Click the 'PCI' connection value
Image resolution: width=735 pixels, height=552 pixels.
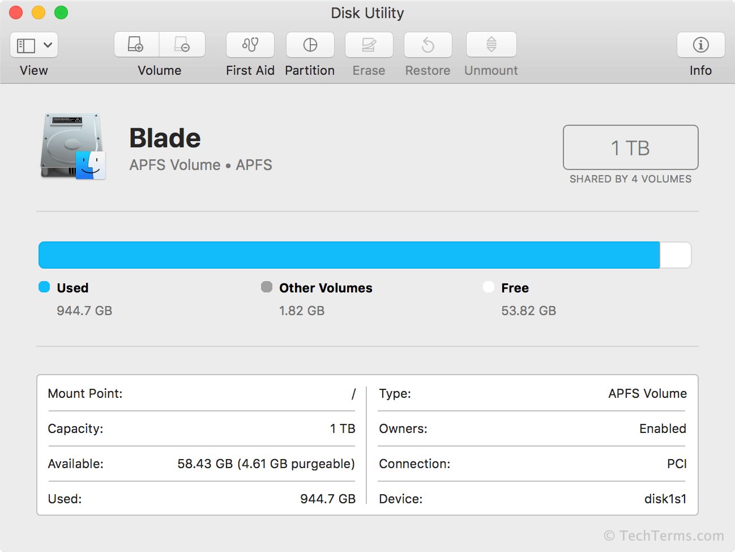[x=677, y=464]
